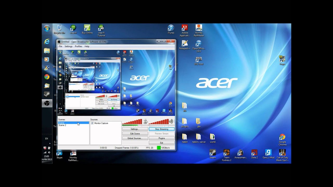
Task: Select the clear.fi Tutorial shortcut
Action: point(101,31)
